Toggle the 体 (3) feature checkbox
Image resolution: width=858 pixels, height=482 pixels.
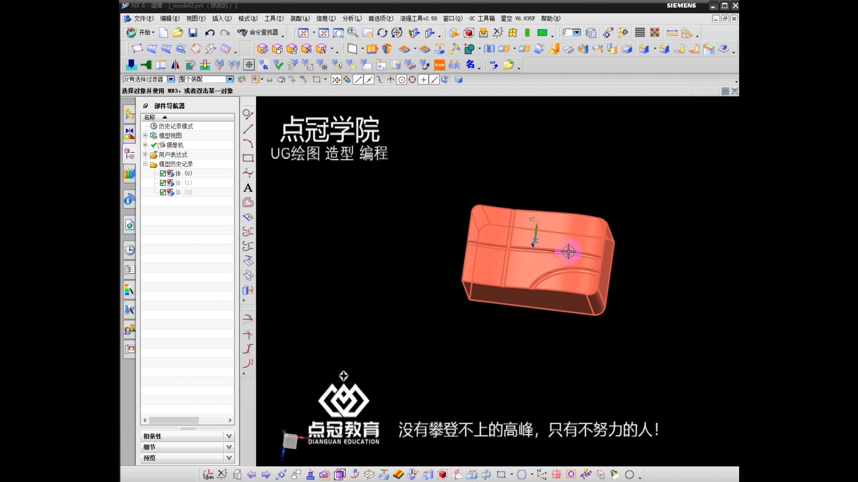(x=163, y=192)
